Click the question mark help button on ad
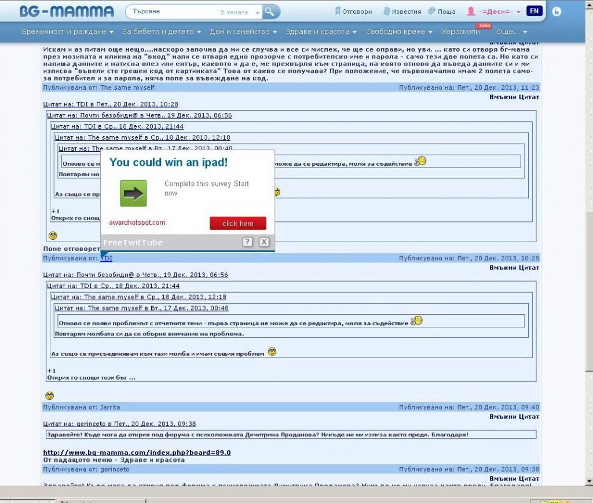 point(247,242)
